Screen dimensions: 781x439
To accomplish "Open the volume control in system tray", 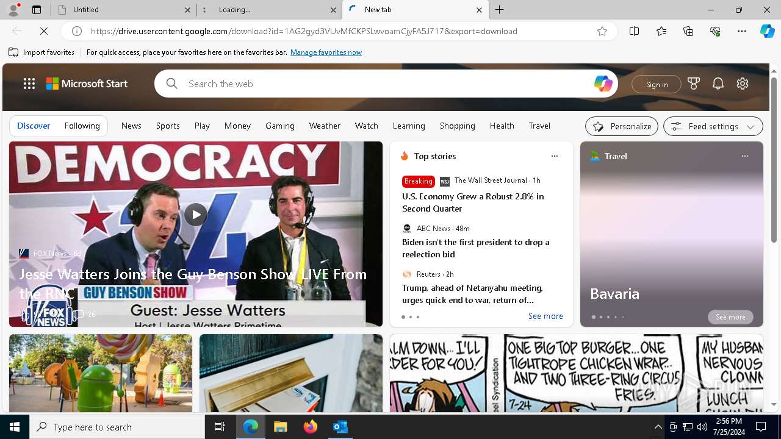I will tap(702, 427).
